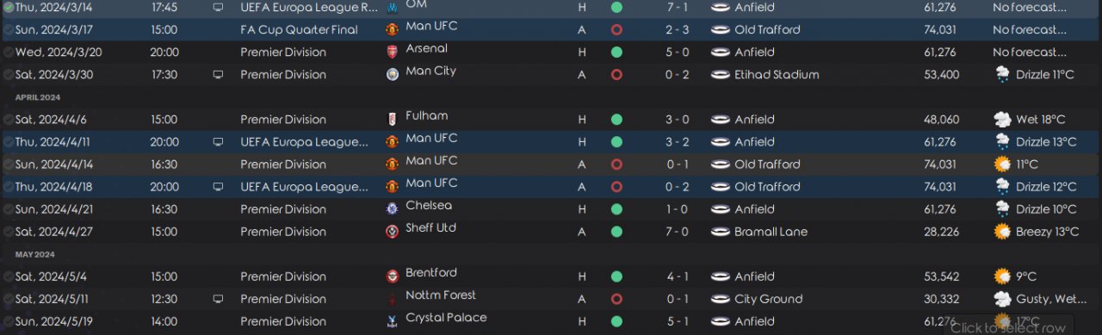Open the 7 - 0 result against Sheff Utd
Viewport: 1102px width, 335px height.
(676, 232)
